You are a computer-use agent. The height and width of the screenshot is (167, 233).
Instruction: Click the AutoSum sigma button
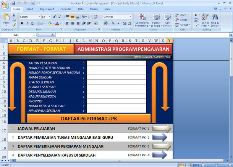[196, 15]
